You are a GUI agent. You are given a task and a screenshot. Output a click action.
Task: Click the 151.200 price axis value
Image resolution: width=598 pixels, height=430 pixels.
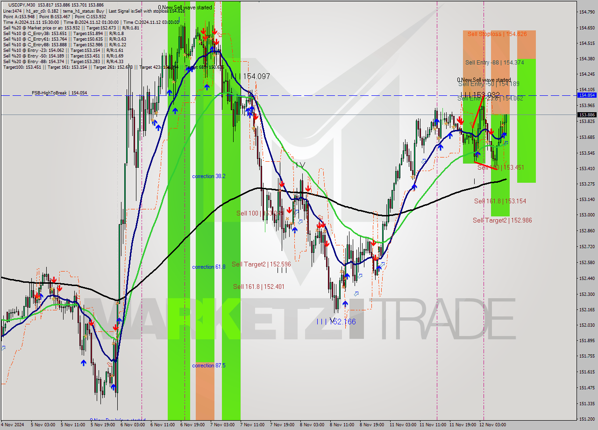587,419
